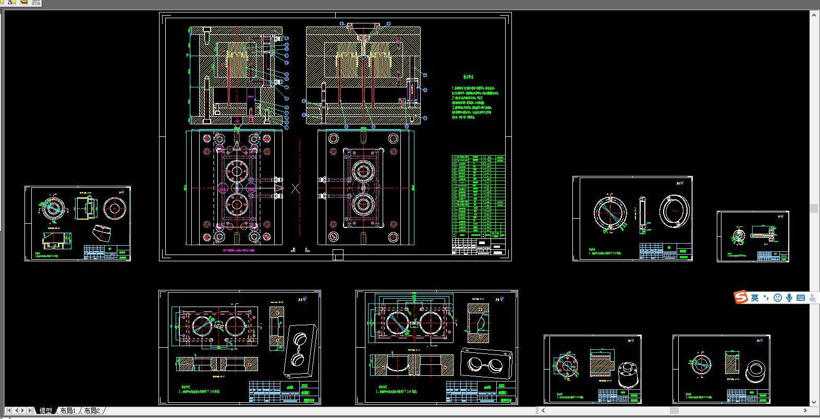Toggle punctuation mode on the IME bar

pos(766,298)
